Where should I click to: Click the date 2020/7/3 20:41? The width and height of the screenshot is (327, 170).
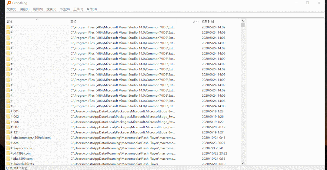pos(212,148)
